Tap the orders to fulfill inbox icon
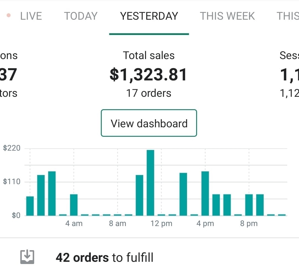This screenshot has width=299, height=274. pyautogui.click(x=27, y=257)
